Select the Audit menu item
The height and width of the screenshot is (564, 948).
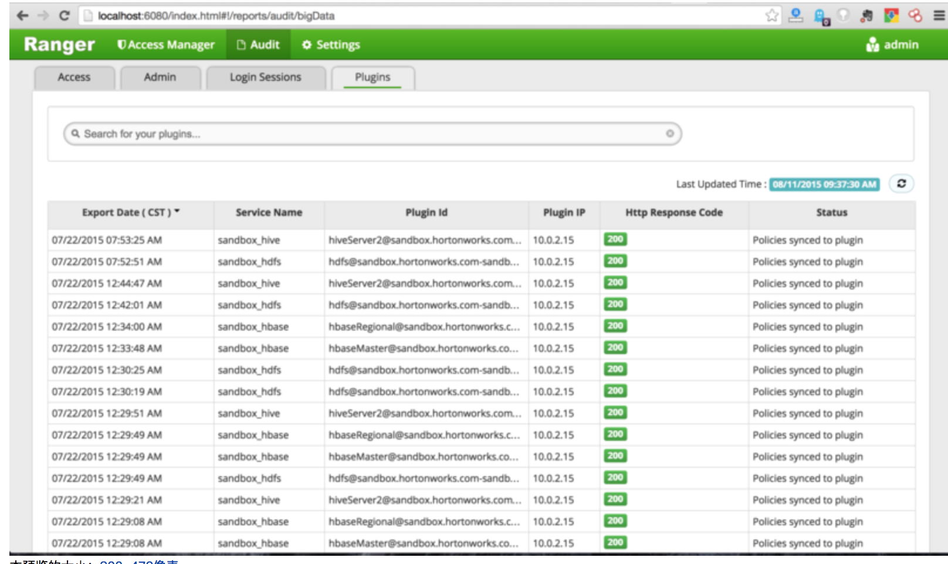tap(258, 45)
